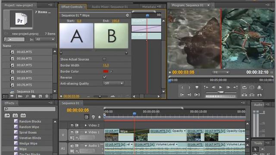Click Go to Out Point button

point(189,95)
